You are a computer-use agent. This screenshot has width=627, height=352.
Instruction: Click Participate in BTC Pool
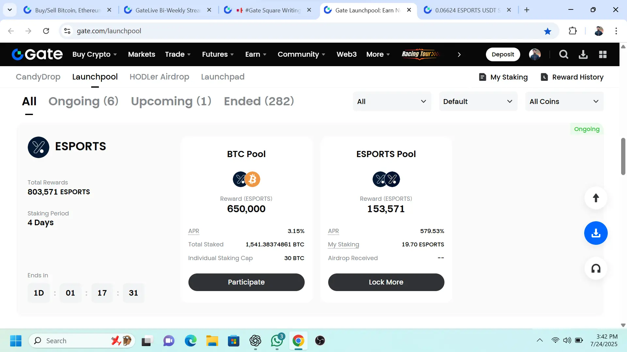coord(247,282)
